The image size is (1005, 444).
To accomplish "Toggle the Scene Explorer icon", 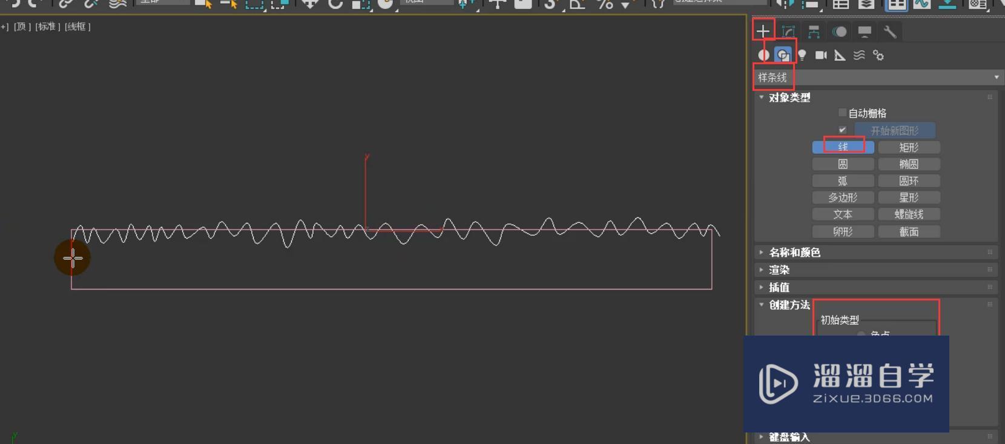I will (840, 4).
